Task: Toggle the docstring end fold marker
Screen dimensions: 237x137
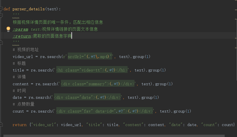Action: [1, 43]
